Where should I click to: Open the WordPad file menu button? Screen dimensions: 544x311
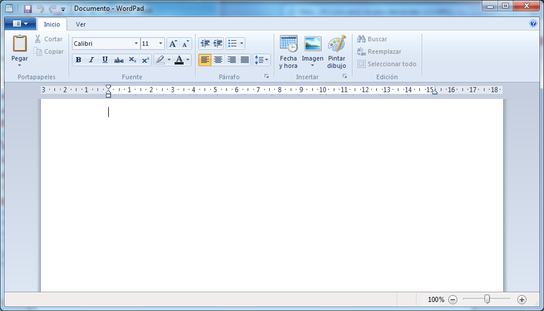click(20, 24)
